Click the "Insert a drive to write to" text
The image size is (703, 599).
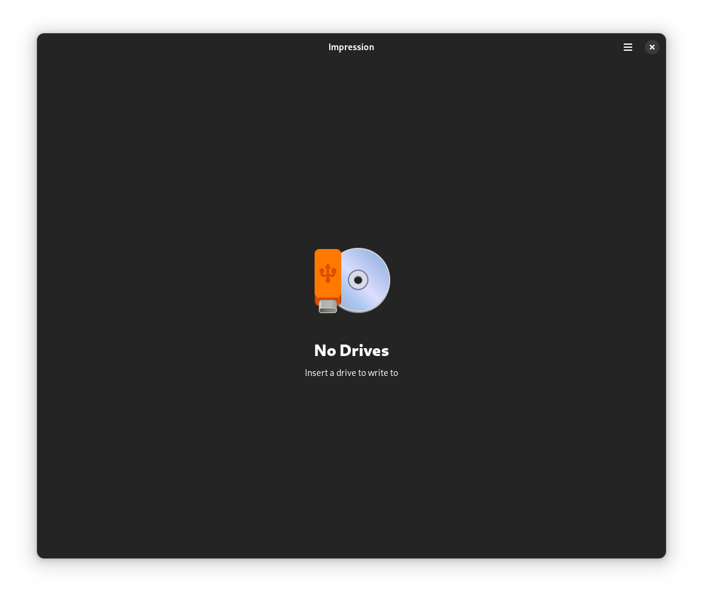point(351,373)
